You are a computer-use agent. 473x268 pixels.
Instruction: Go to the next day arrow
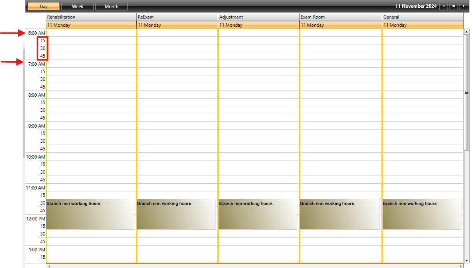[463, 6]
